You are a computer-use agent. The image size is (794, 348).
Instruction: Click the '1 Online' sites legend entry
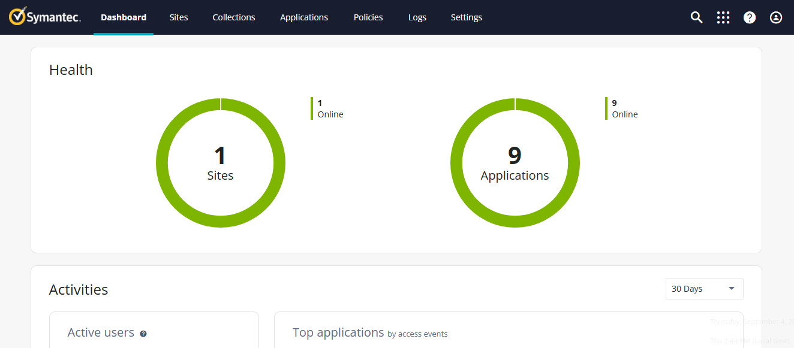pos(327,108)
